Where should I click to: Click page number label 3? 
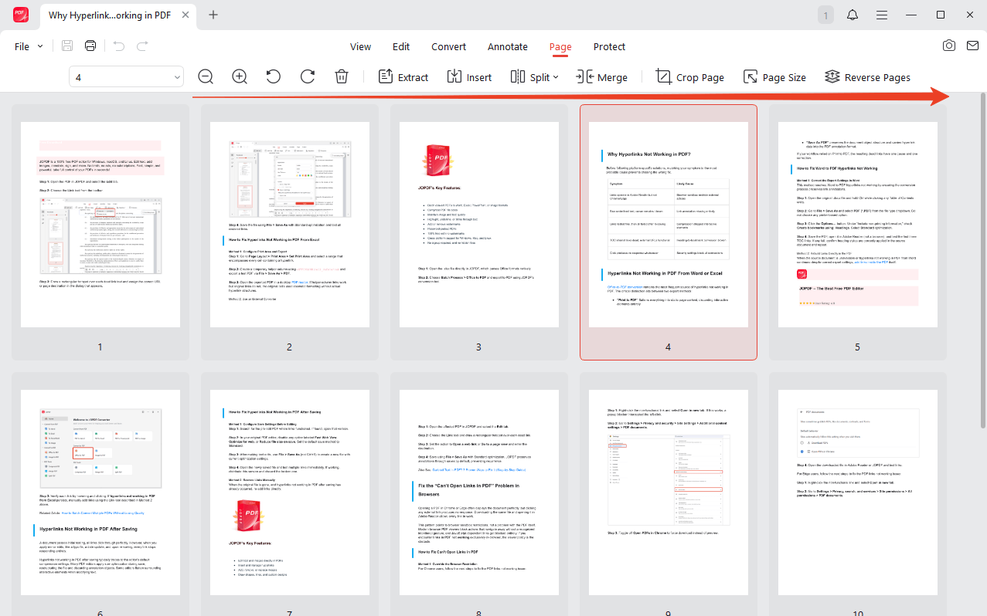click(x=479, y=347)
